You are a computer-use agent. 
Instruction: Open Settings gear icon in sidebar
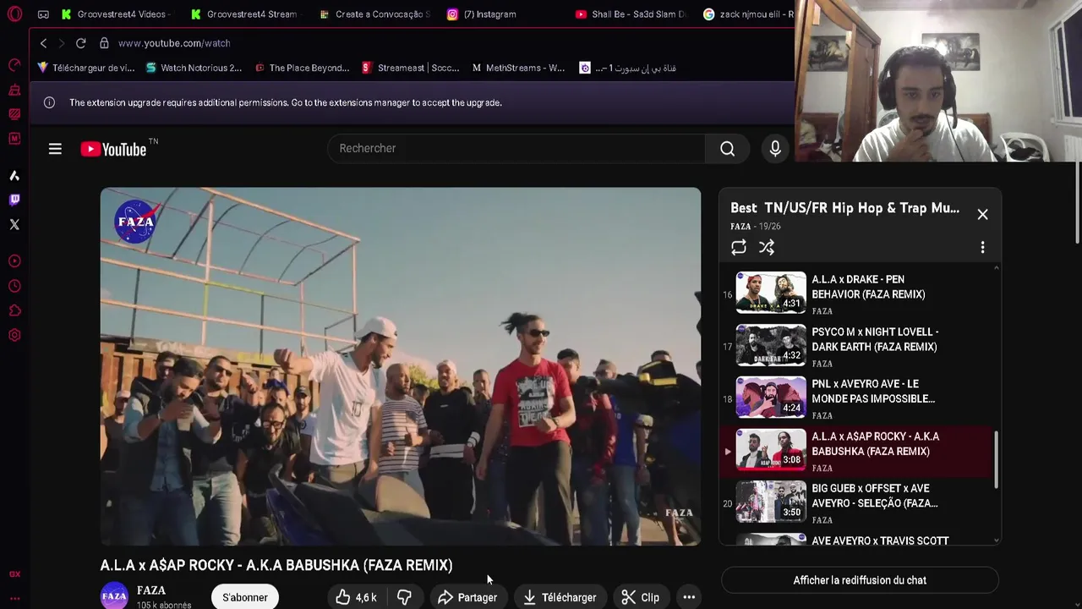click(x=14, y=335)
